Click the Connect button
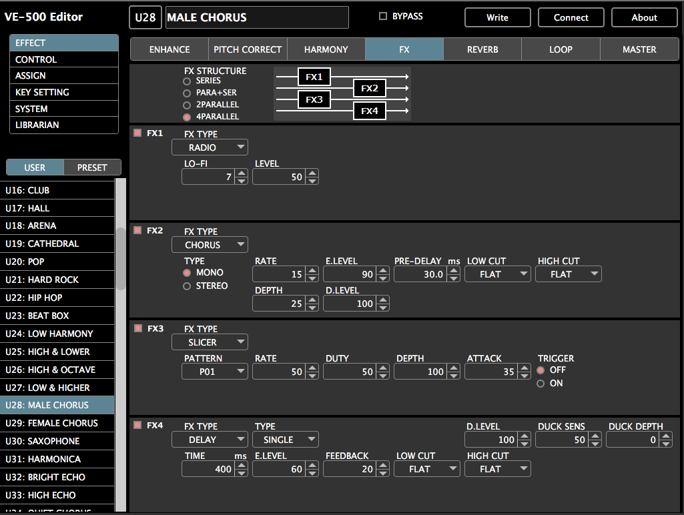 571,17
